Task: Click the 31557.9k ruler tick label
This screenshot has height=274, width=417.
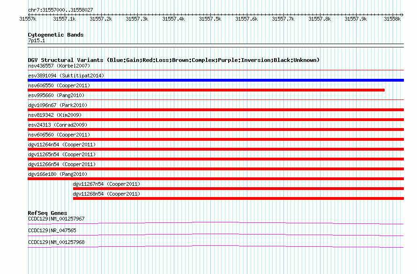Action: 356,19
